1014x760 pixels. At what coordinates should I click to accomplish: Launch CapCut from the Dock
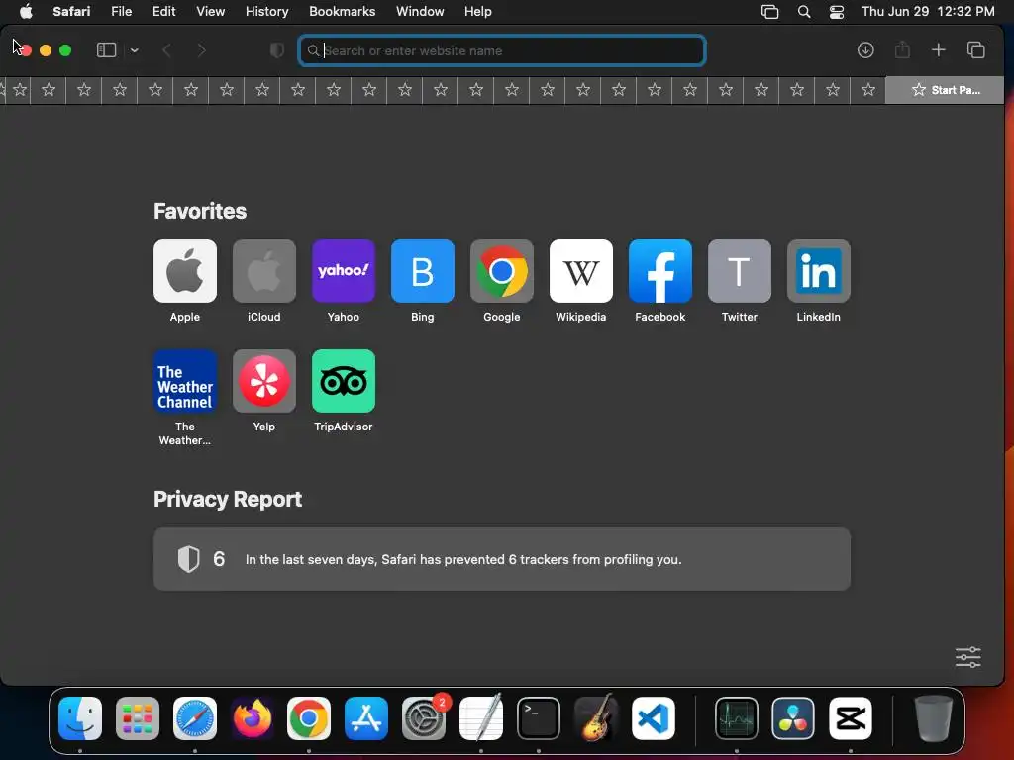(851, 718)
